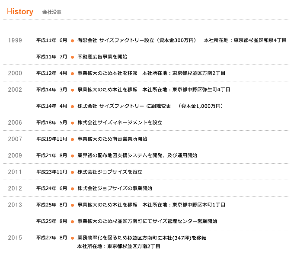Image resolution: width=294 pixels, height=258 pixels.
Task: Click the orange dot beside 平成19年11月
Action: (72, 139)
